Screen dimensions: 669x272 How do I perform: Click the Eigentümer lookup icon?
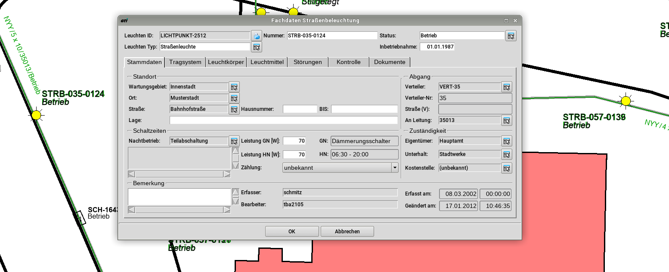point(506,141)
